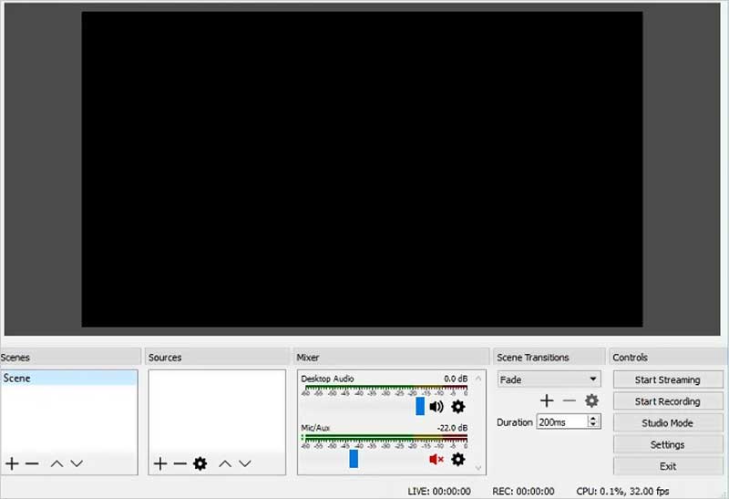Unmute Mic/Aux red speaker icon

point(436,459)
